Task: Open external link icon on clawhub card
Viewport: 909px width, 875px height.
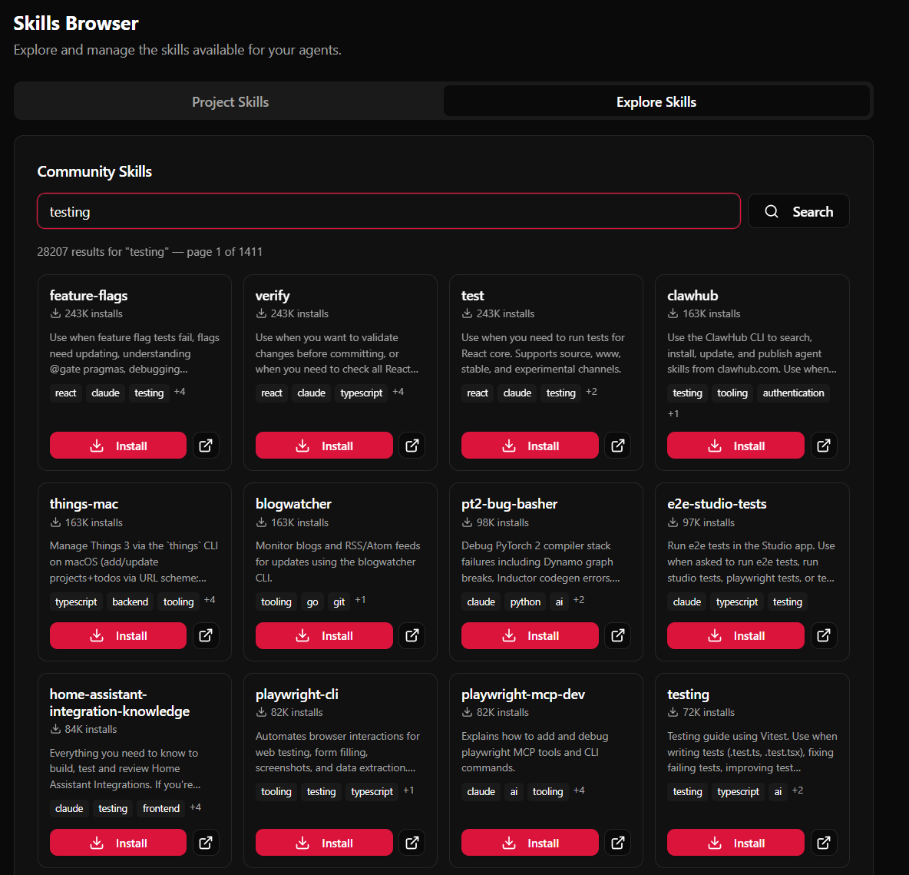Action: (824, 446)
